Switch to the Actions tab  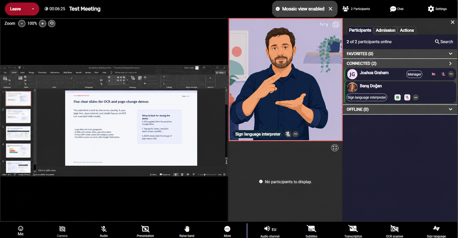(x=407, y=30)
